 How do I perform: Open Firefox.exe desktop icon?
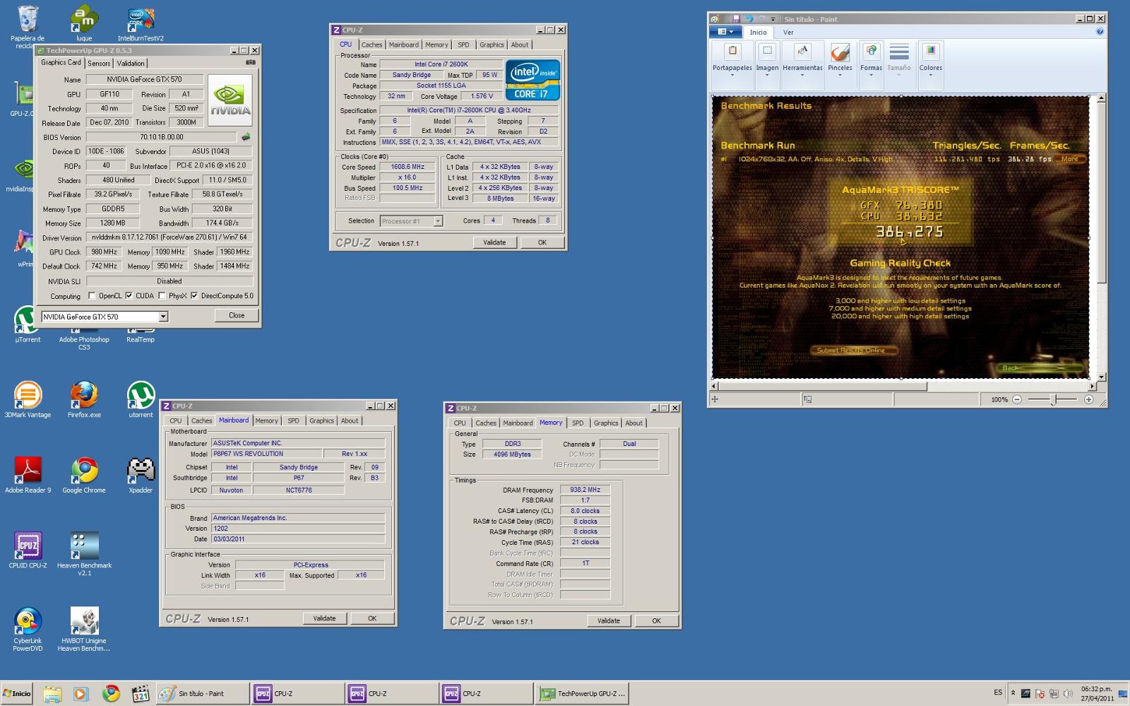(84, 400)
